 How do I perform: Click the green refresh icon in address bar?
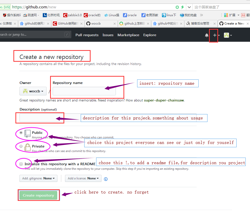[177, 7]
